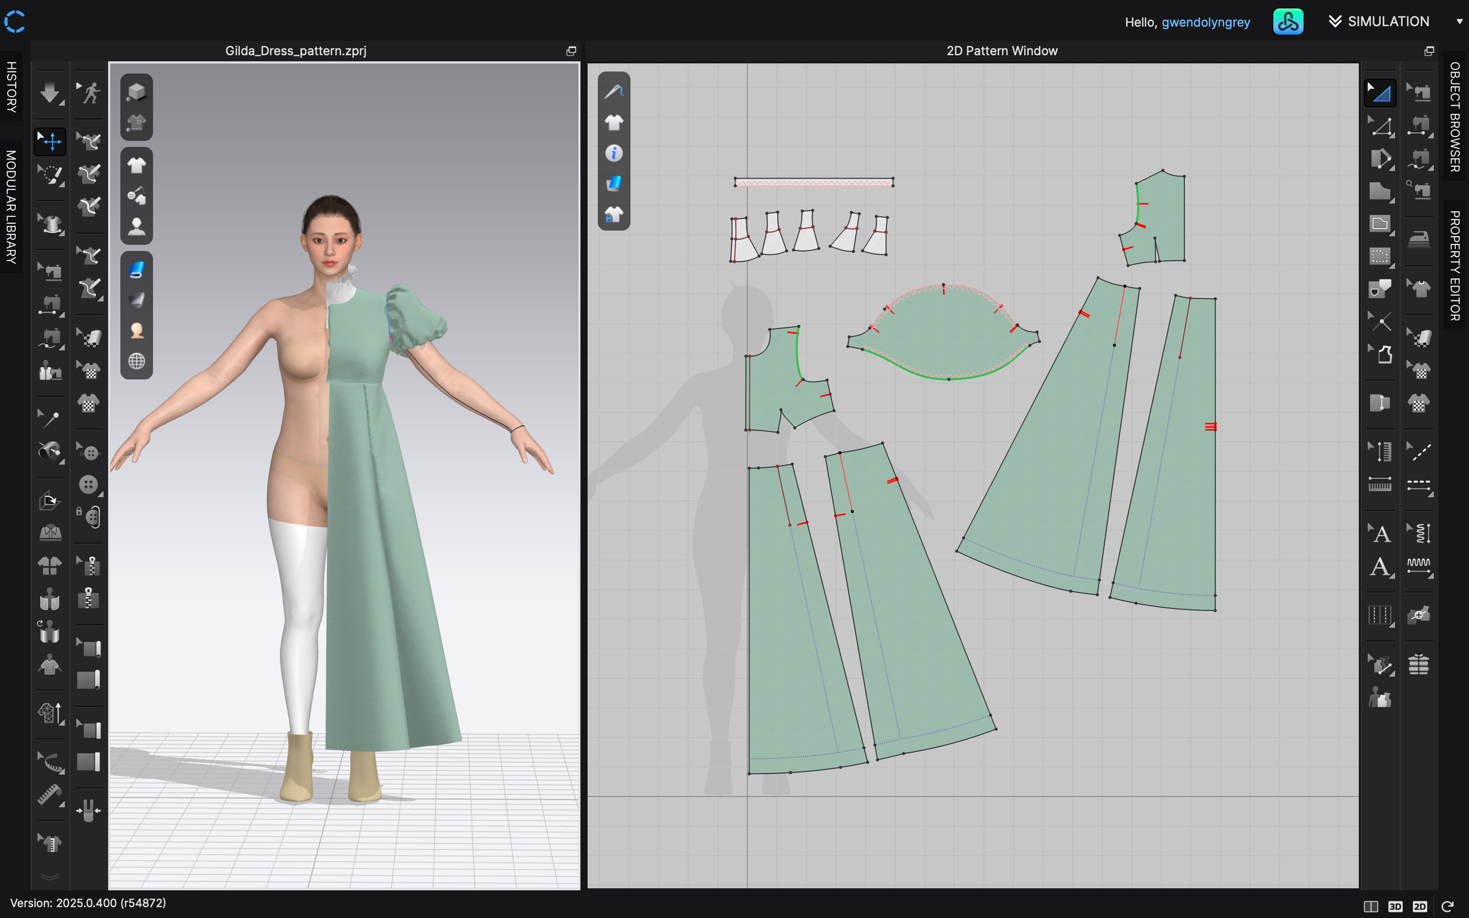Expand the toolbar's bottom chevron
The height and width of the screenshot is (918, 1469).
click(49, 877)
